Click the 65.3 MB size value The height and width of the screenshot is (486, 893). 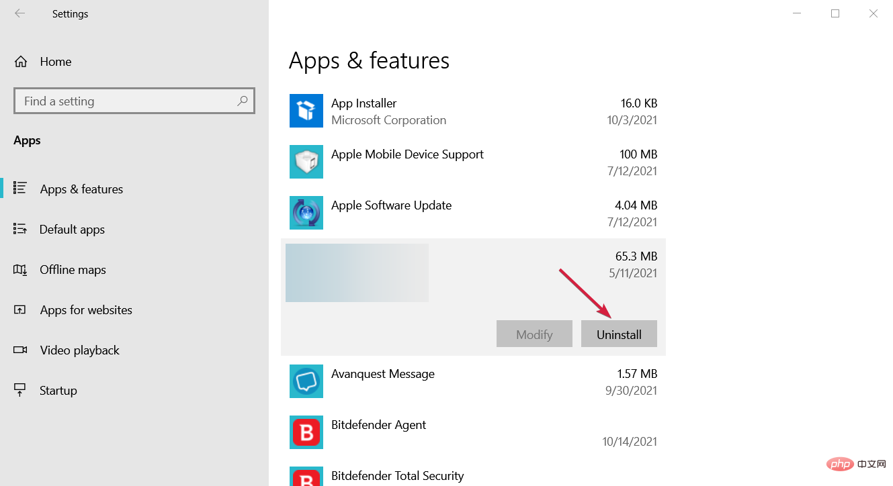pos(636,256)
